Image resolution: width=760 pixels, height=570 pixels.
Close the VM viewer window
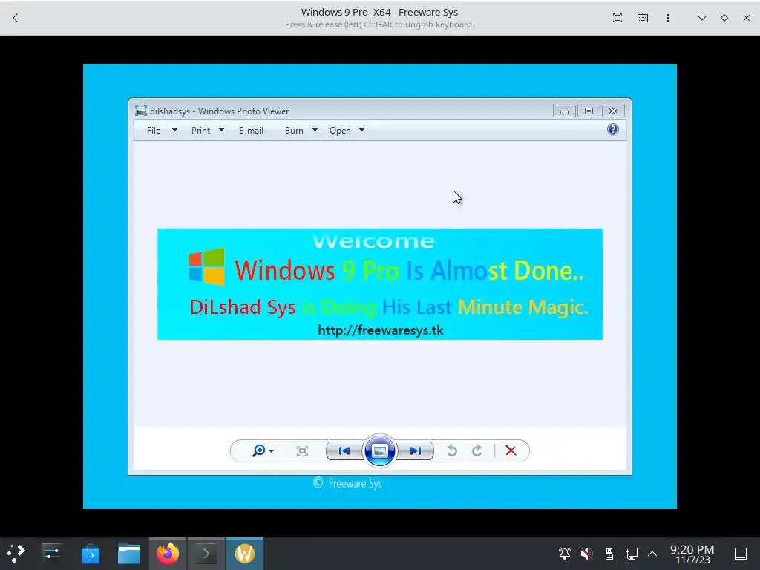[747, 18]
